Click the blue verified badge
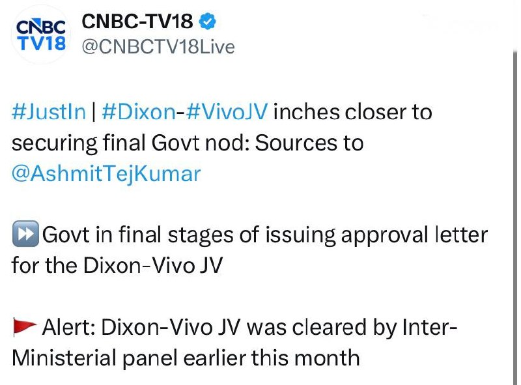Viewport: 521px width, 385px height. pyautogui.click(x=207, y=21)
